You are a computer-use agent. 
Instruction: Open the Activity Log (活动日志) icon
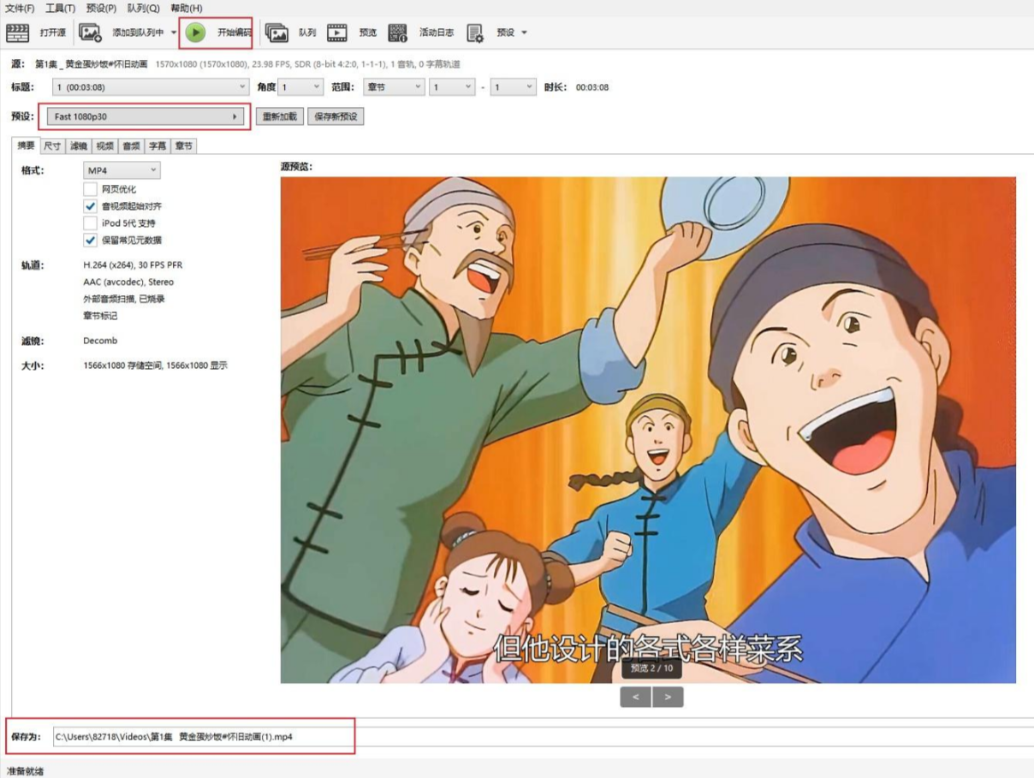(x=397, y=33)
